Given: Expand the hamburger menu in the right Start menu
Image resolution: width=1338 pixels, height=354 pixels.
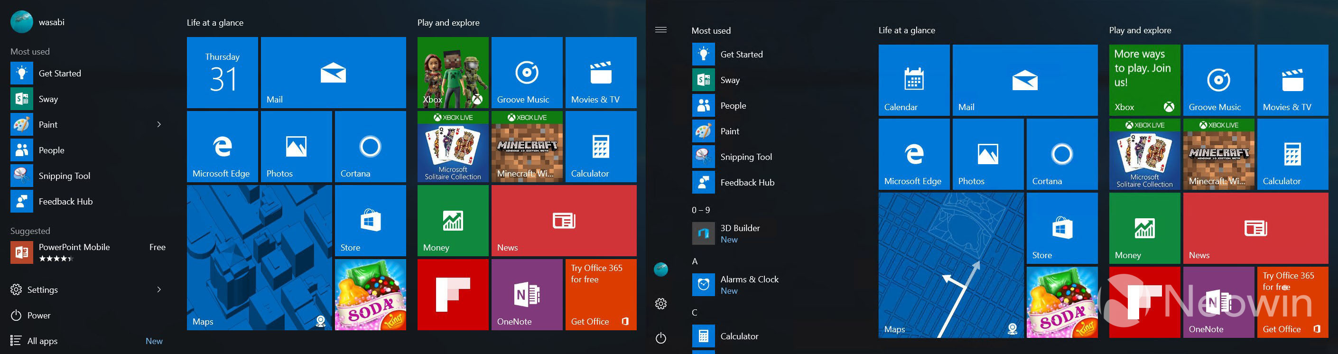Looking at the screenshot, I should 660,29.
